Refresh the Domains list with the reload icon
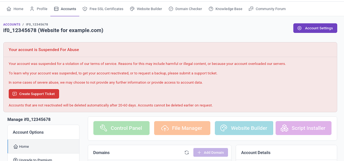 click(x=187, y=152)
